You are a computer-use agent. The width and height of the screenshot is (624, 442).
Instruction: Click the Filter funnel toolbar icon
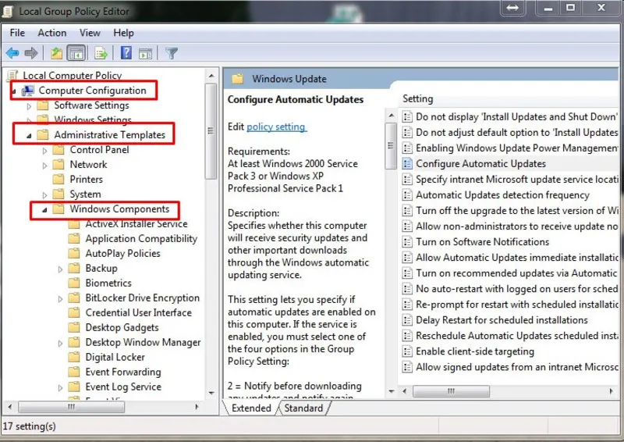click(x=172, y=53)
